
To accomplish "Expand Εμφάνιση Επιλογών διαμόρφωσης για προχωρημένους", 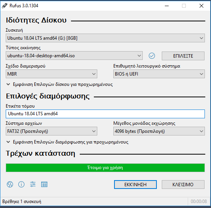I will [67, 142].
